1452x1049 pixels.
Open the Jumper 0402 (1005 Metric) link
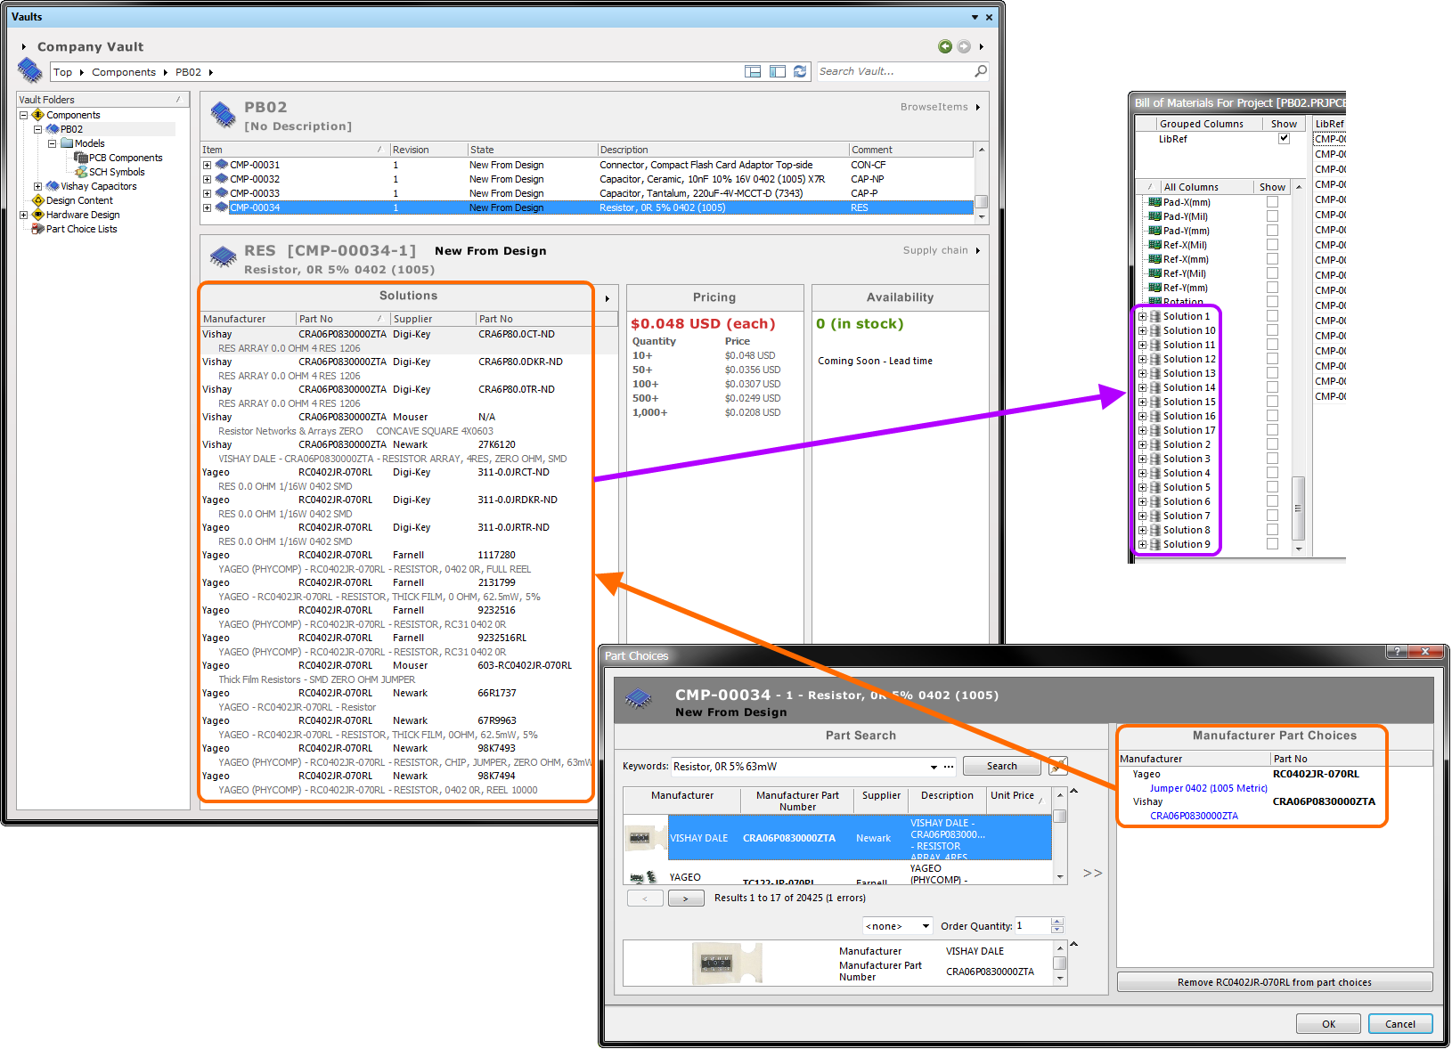coord(1208,788)
